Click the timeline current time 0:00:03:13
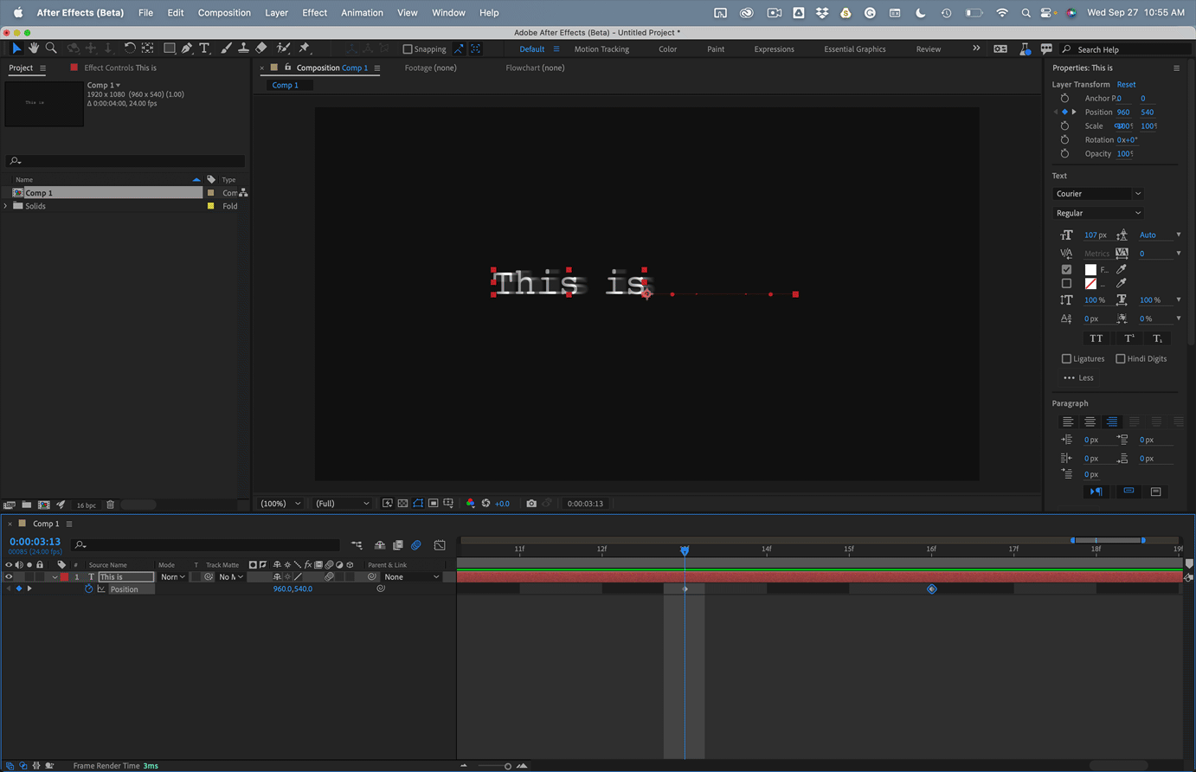This screenshot has height=772, width=1196. pos(35,542)
